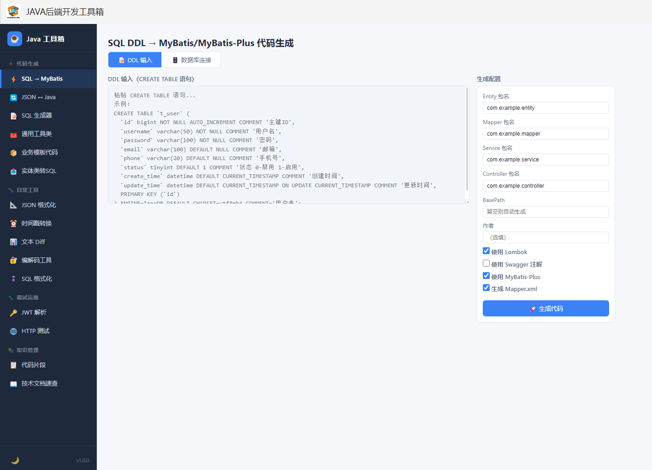Click the JAVA后端开发工具箱 window title
652x470 pixels.
point(65,12)
